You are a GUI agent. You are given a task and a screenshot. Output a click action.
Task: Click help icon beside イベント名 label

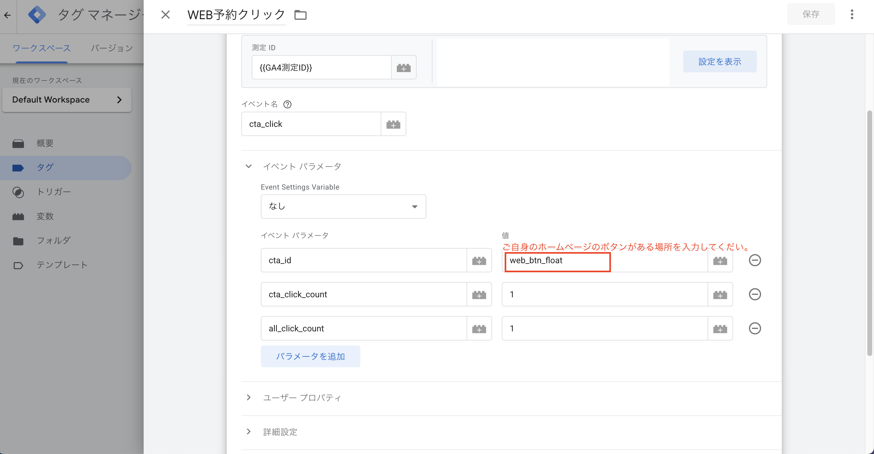click(287, 104)
